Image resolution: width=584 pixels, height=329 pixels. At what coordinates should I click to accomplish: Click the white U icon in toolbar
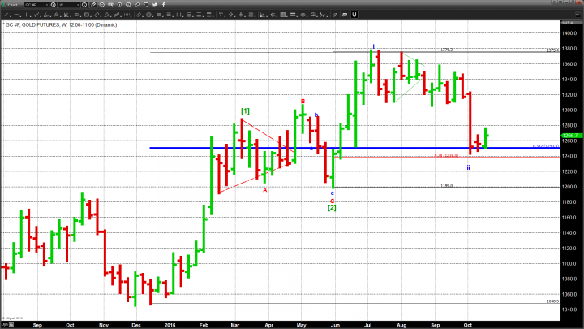354,15
